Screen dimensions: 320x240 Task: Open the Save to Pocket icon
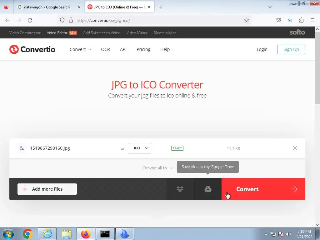tap(279, 20)
